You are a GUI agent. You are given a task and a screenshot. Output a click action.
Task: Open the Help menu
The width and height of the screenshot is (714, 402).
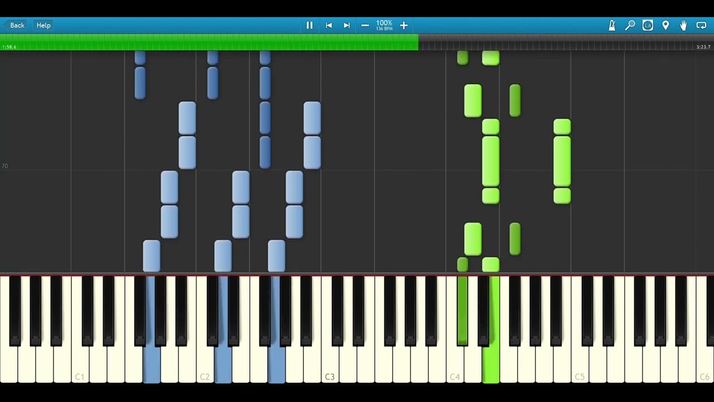coord(44,25)
